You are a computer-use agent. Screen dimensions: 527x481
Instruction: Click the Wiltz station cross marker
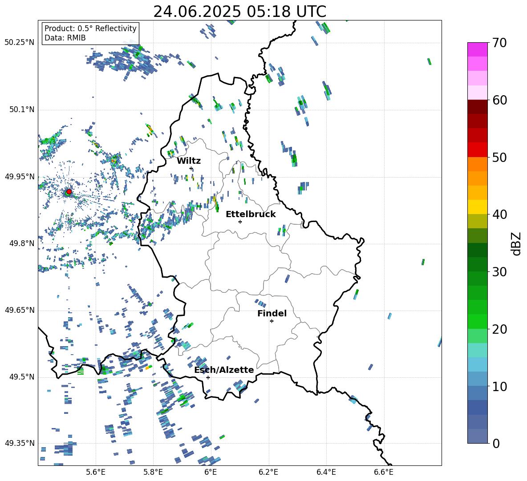click(x=191, y=168)
